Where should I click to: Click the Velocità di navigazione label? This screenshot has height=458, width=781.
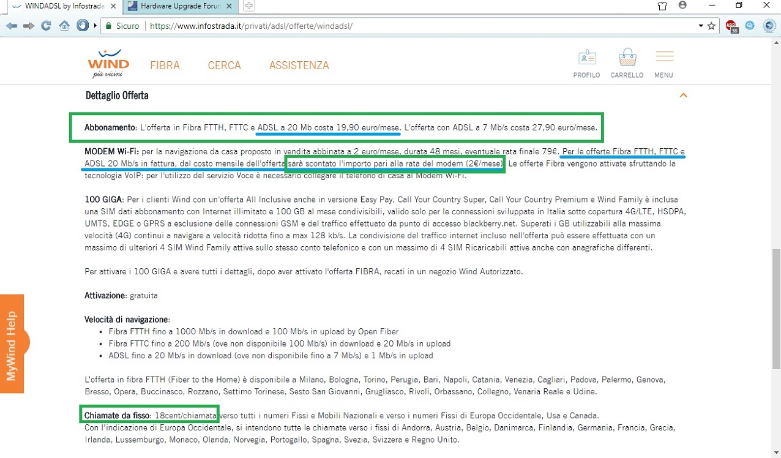(127, 320)
